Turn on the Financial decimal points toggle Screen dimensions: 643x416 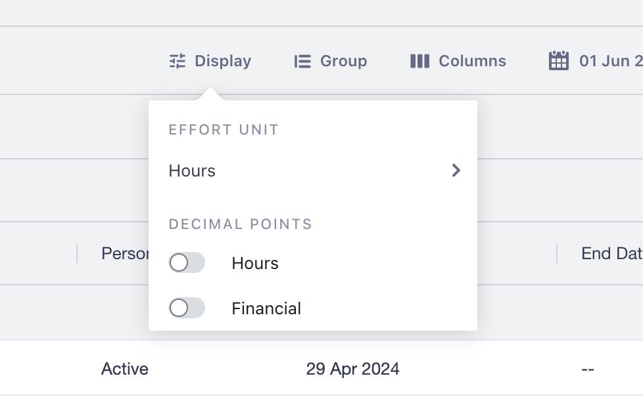point(187,308)
